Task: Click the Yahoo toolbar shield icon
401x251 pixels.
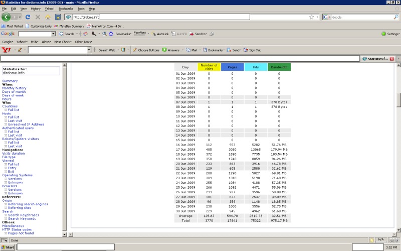Action: coord(123,50)
